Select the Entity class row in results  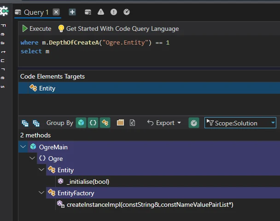[163, 170]
